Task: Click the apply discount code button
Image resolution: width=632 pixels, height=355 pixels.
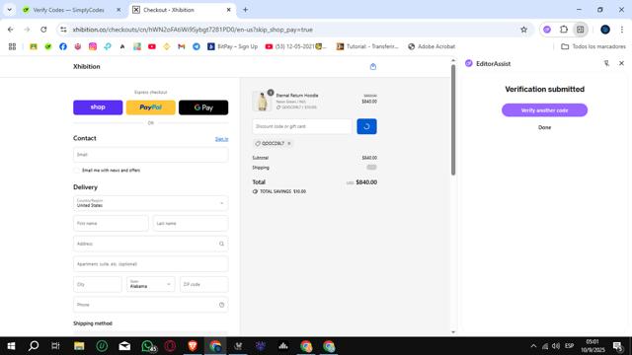Action: (366, 126)
